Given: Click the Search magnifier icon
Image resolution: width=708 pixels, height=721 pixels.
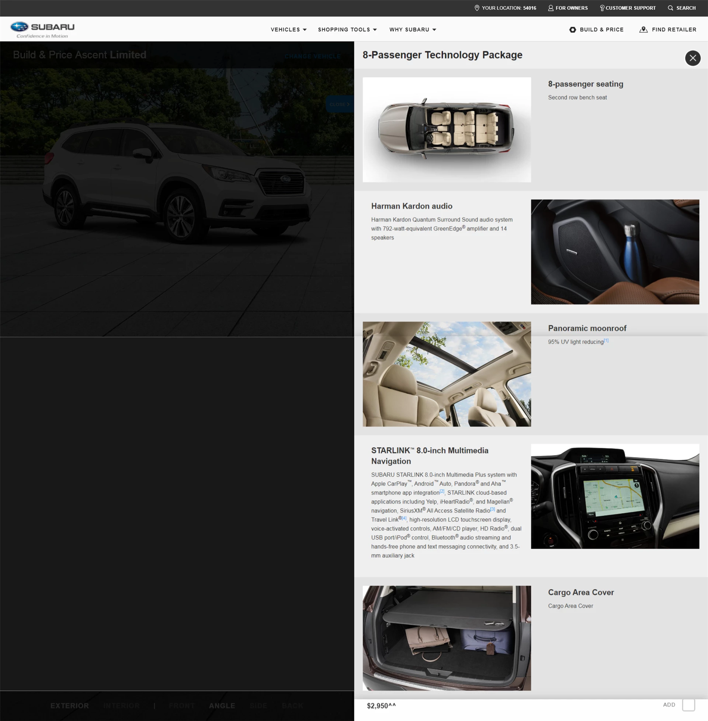Looking at the screenshot, I should tap(670, 8).
